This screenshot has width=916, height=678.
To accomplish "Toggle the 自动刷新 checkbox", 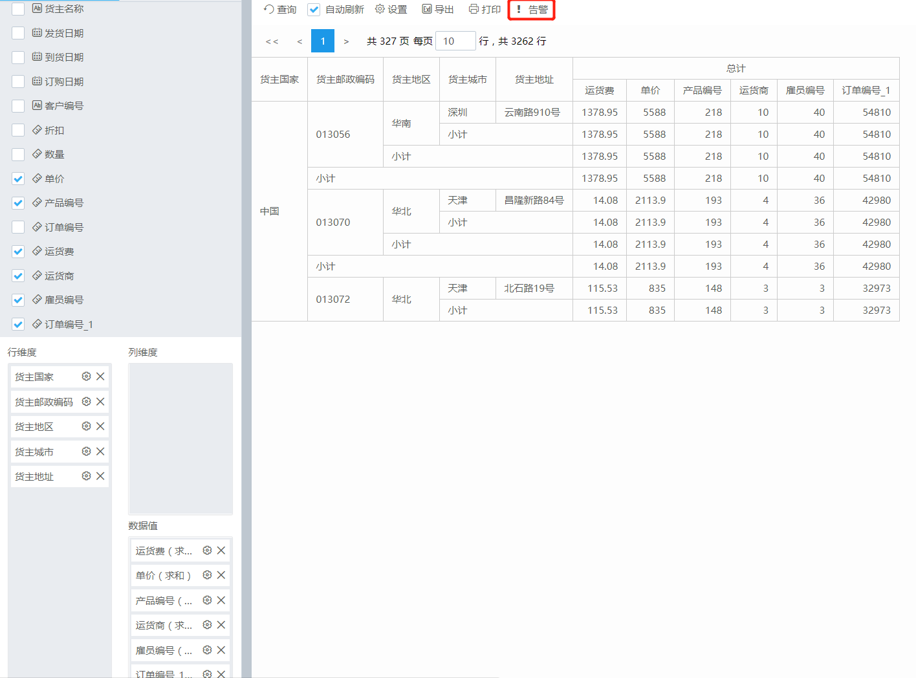I will (x=314, y=9).
